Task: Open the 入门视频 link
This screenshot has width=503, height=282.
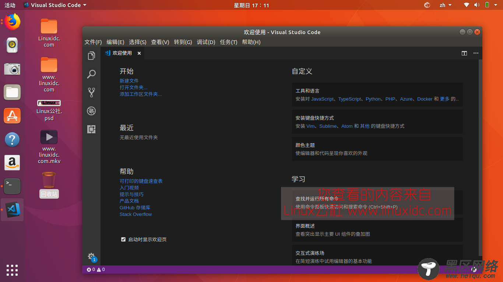Action: pos(129,188)
